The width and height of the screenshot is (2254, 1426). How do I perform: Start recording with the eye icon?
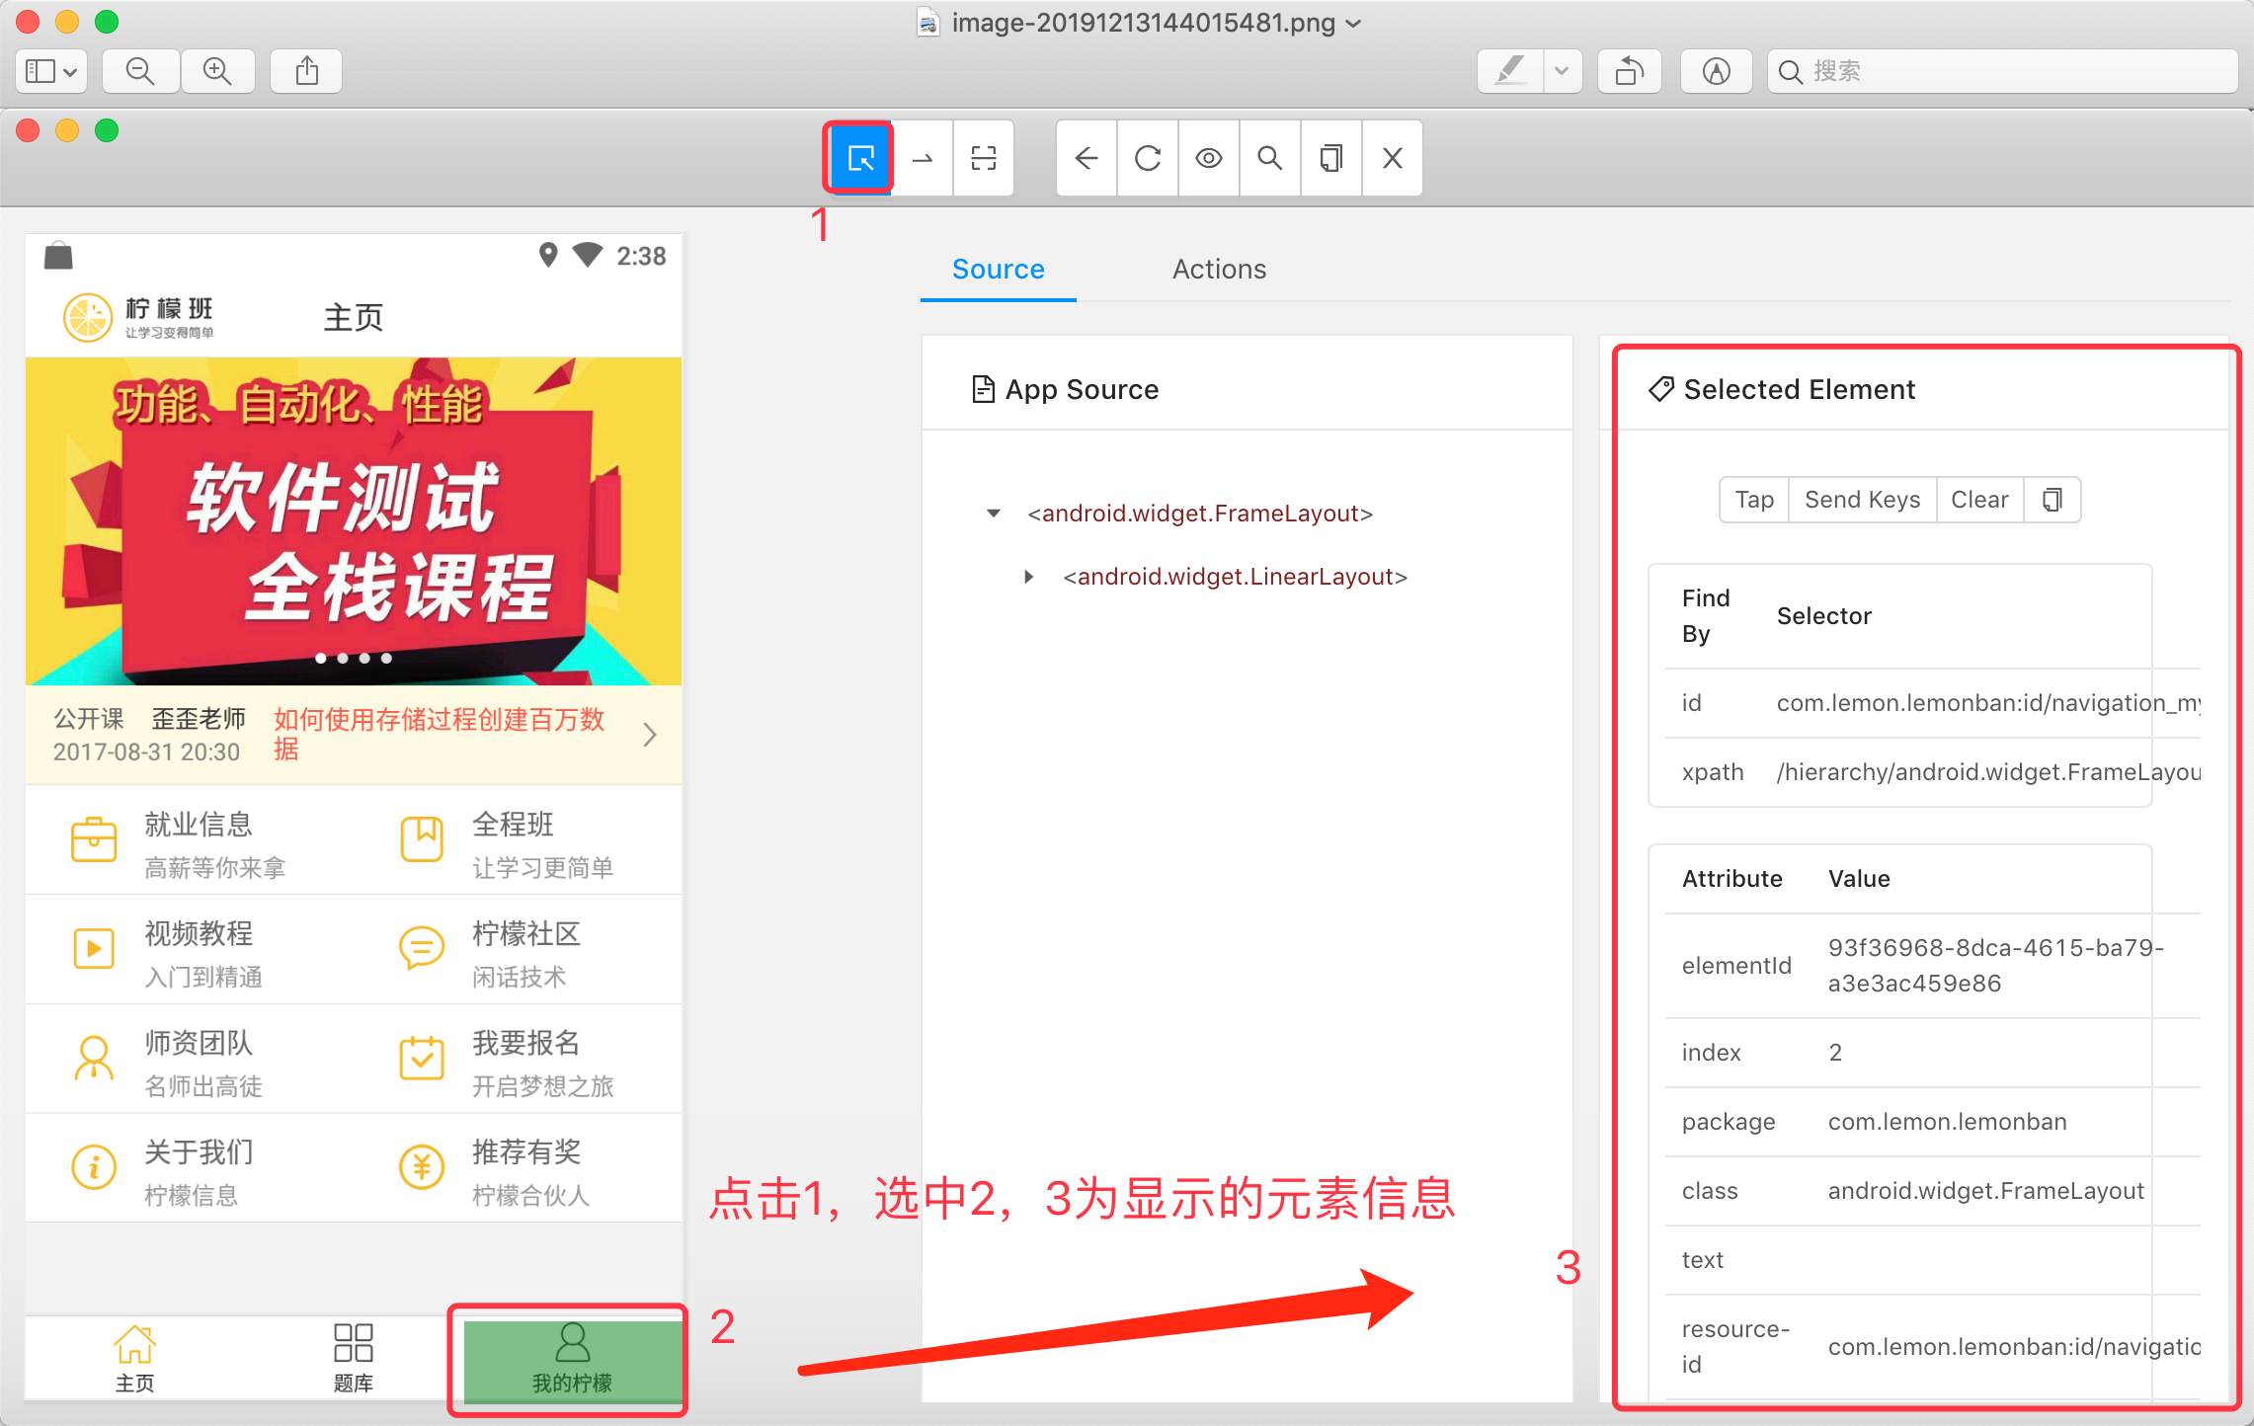click(1209, 158)
